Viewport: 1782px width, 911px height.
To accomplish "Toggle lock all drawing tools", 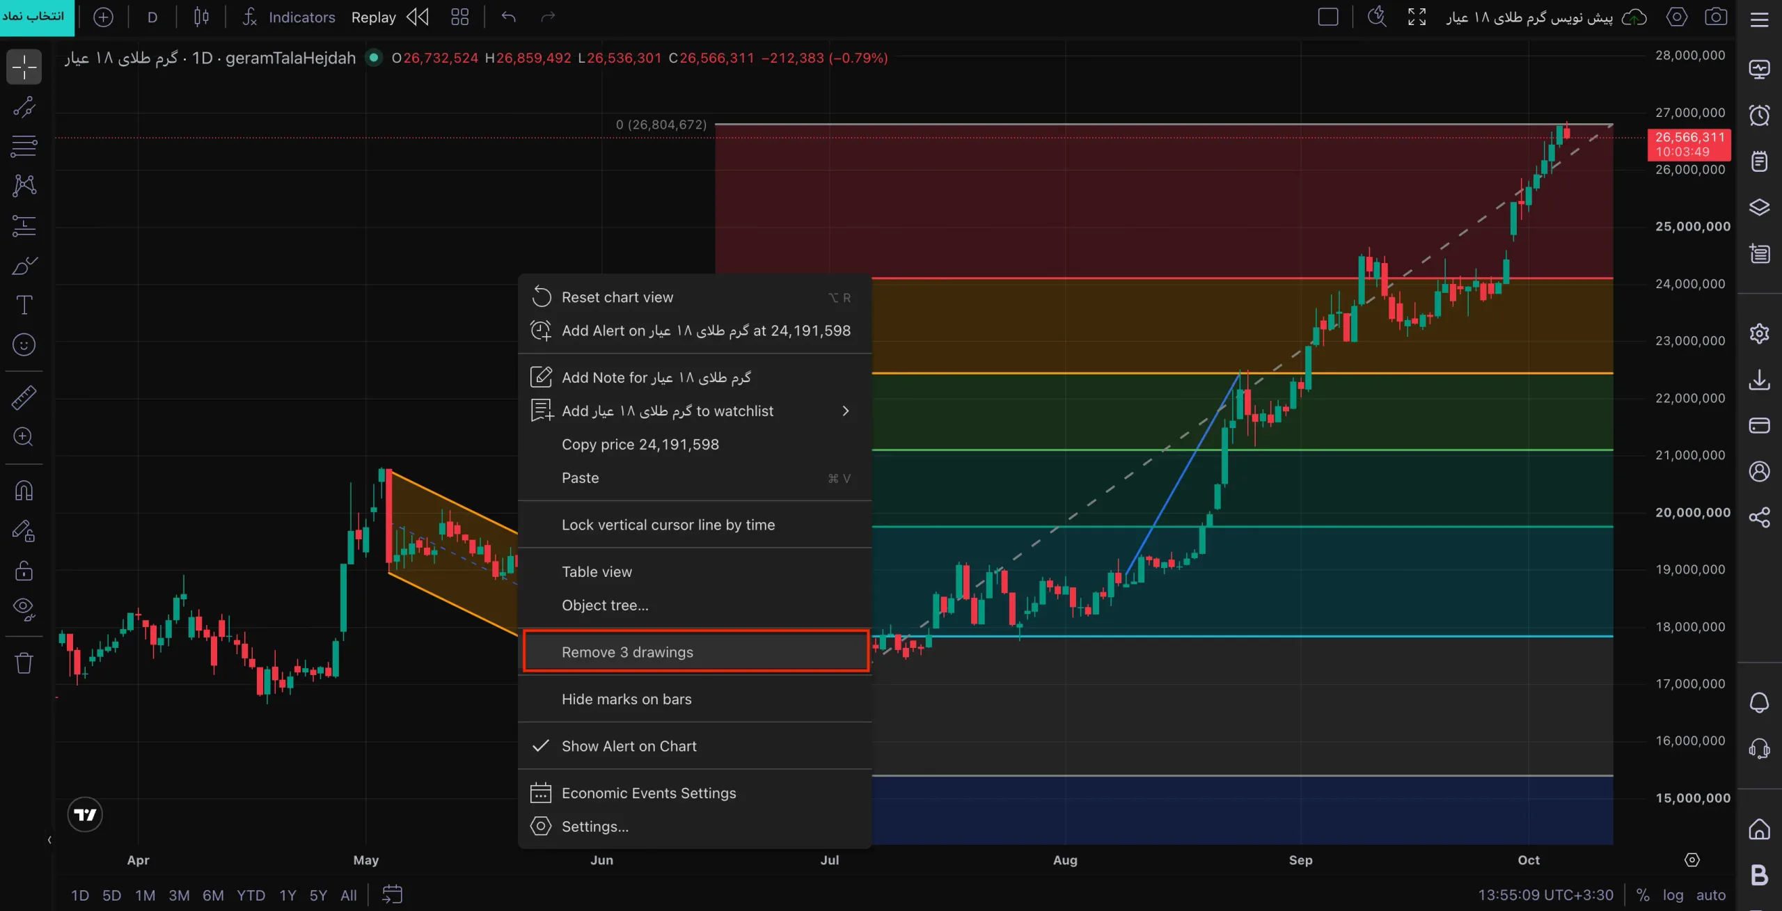I will (x=24, y=570).
